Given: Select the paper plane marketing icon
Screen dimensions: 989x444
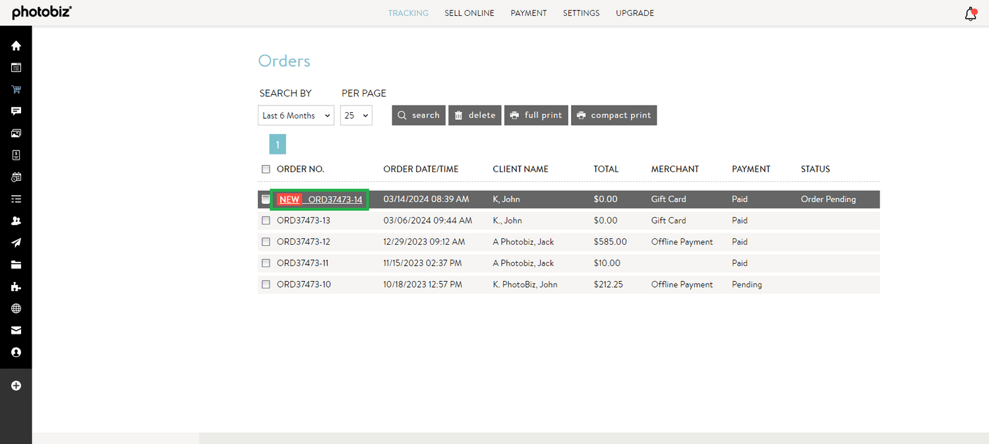Looking at the screenshot, I should [16, 242].
